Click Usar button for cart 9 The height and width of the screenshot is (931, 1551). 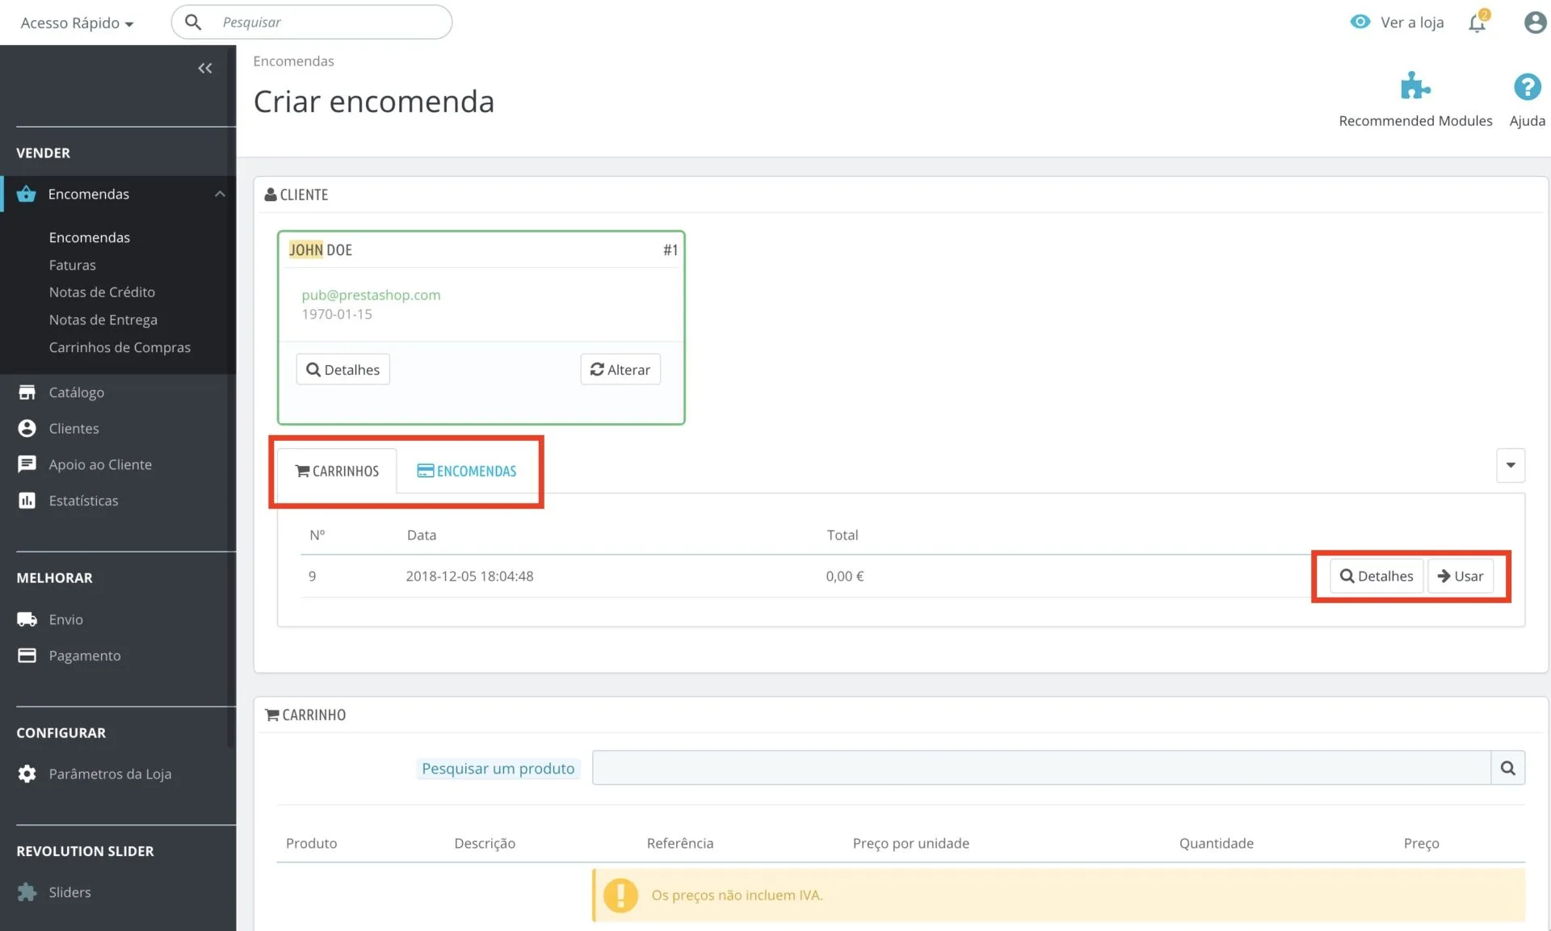[x=1460, y=576]
